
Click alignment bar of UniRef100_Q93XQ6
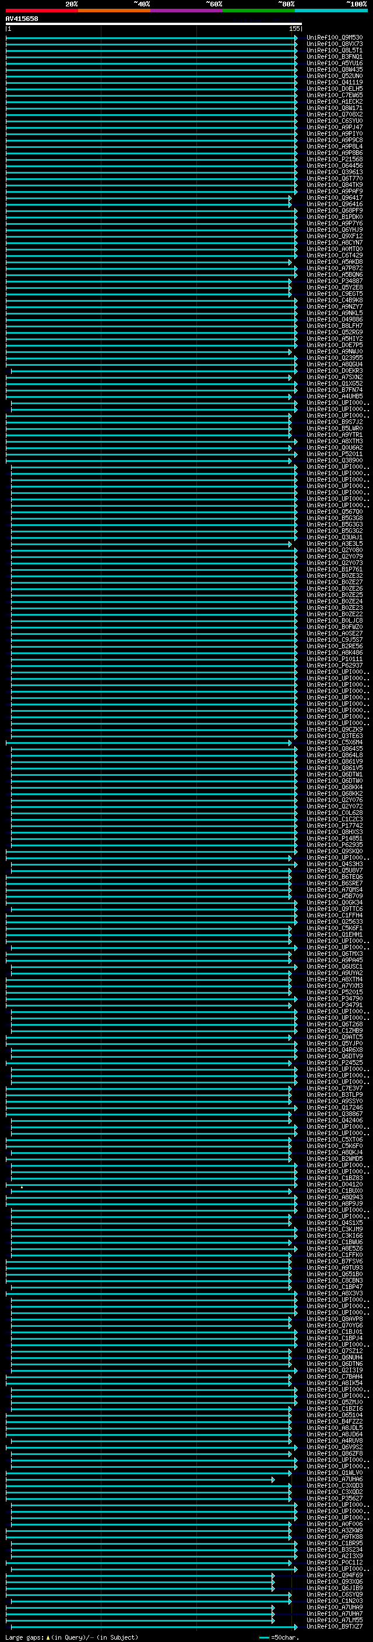click(140, 1581)
